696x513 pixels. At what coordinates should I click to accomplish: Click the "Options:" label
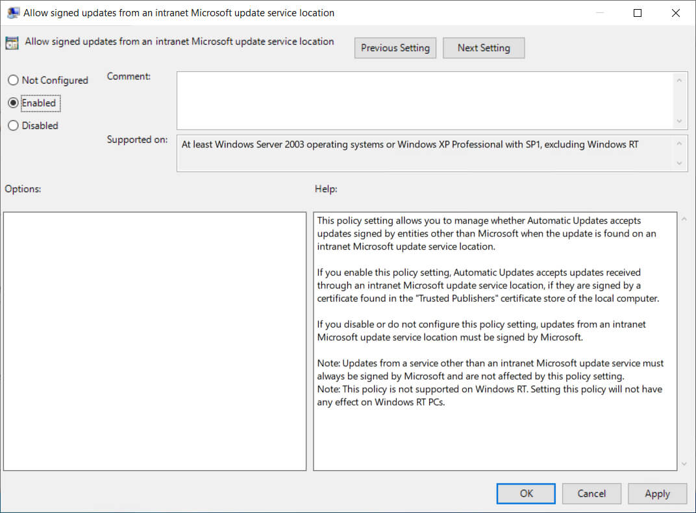(23, 189)
